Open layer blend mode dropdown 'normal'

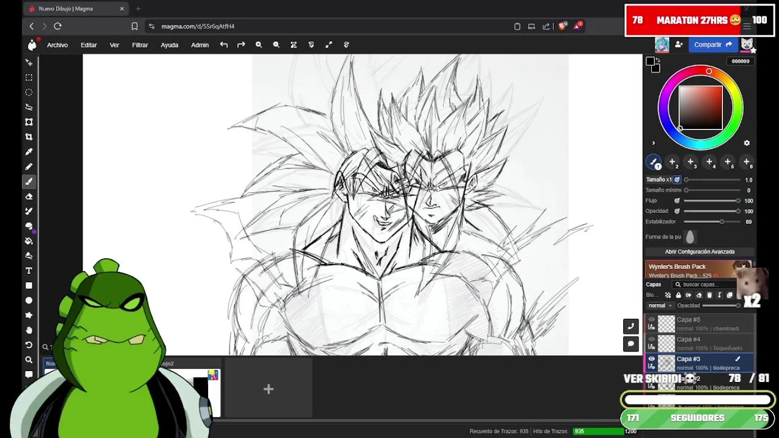(660, 305)
